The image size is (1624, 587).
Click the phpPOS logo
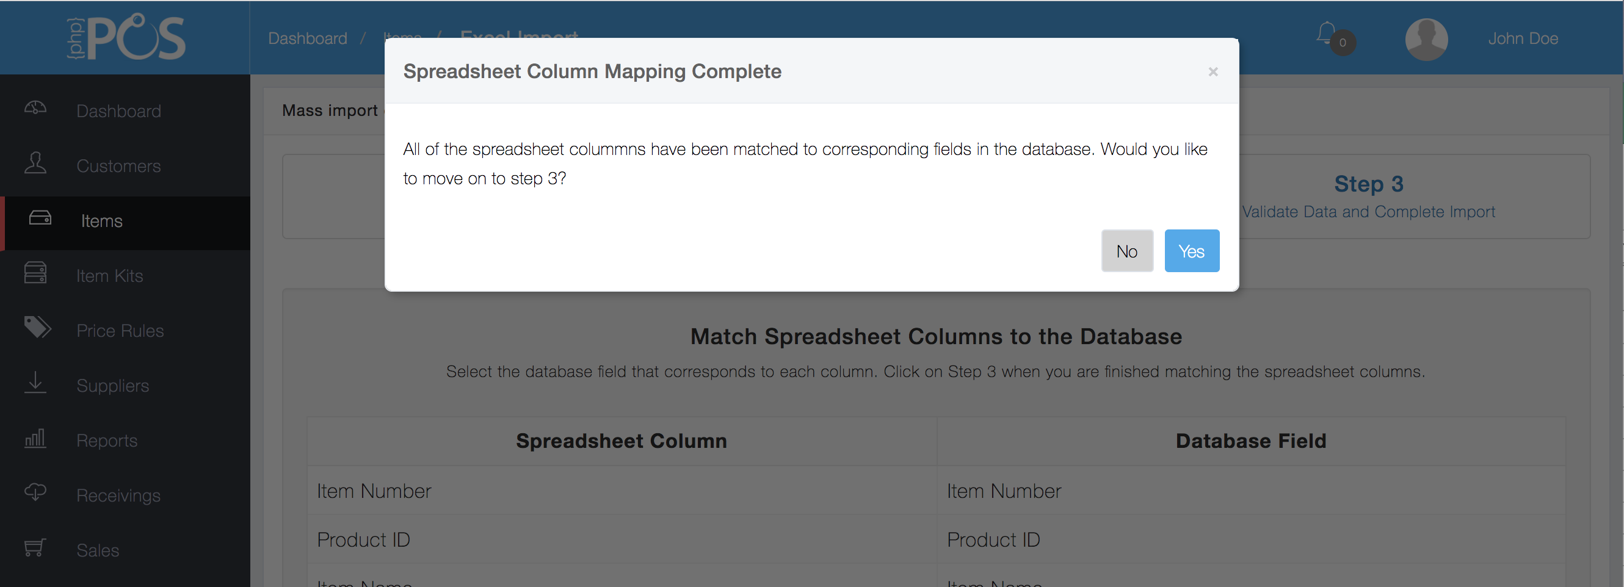click(x=127, y=38)
